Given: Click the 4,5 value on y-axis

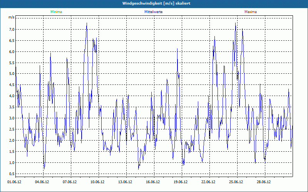Looking at the screenshot, I should pos(12,85).
